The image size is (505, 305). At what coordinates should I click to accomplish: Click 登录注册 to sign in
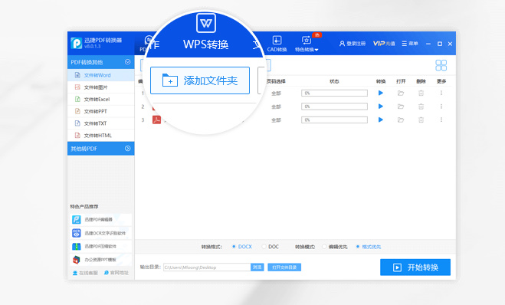[353, 44]
